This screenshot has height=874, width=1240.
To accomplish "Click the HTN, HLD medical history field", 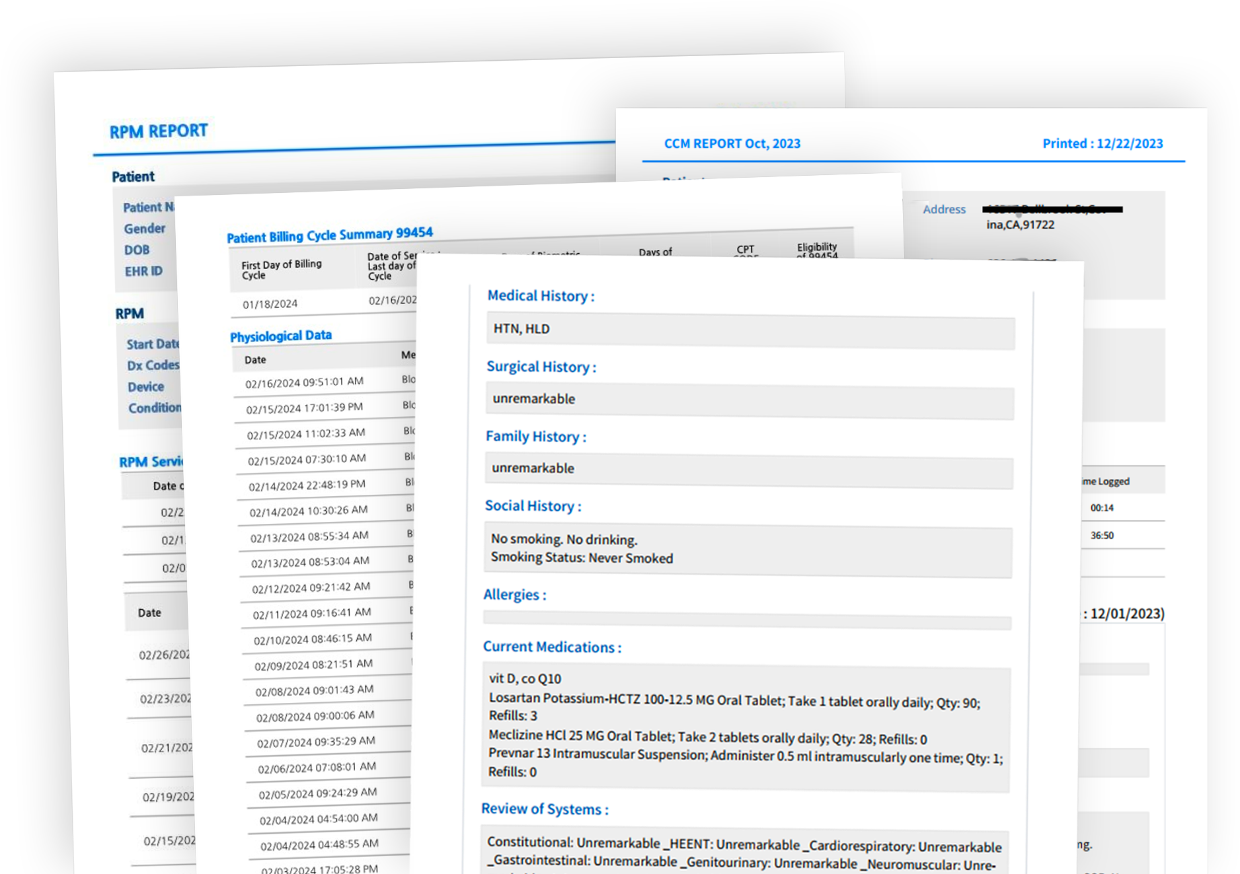I will (x=751, y=330).
